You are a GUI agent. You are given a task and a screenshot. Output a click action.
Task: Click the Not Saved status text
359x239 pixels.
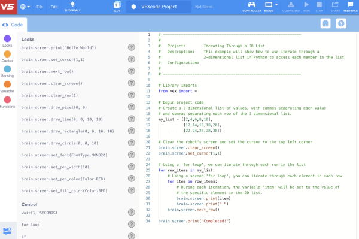pyautogui.click(x=204, y=7)
